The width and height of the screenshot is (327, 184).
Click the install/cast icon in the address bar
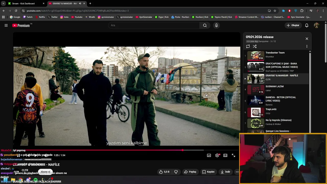point(269,11)
